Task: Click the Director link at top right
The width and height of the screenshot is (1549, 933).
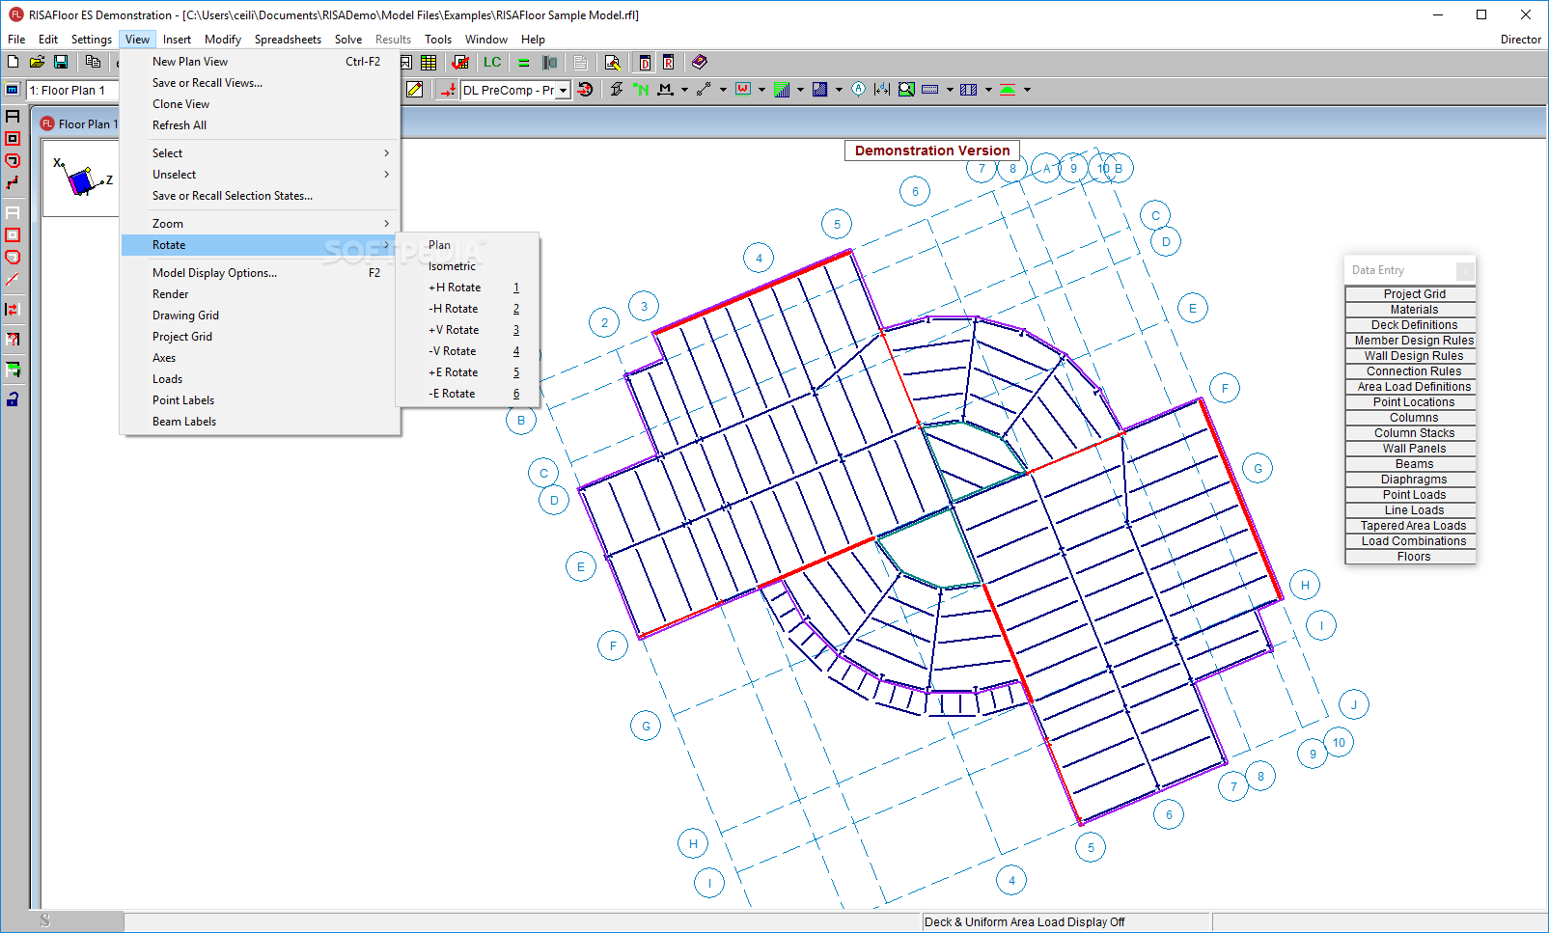Action: (1520, 40)
